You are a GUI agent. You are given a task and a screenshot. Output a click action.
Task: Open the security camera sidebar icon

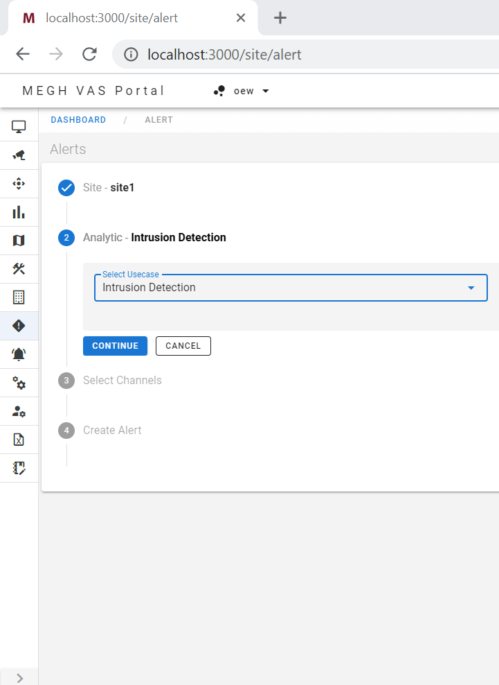(19, 155)
